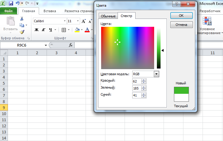Toggle underline formatting Ч
223x141 pixels.
pyautogui.click(x=51, y=30)
